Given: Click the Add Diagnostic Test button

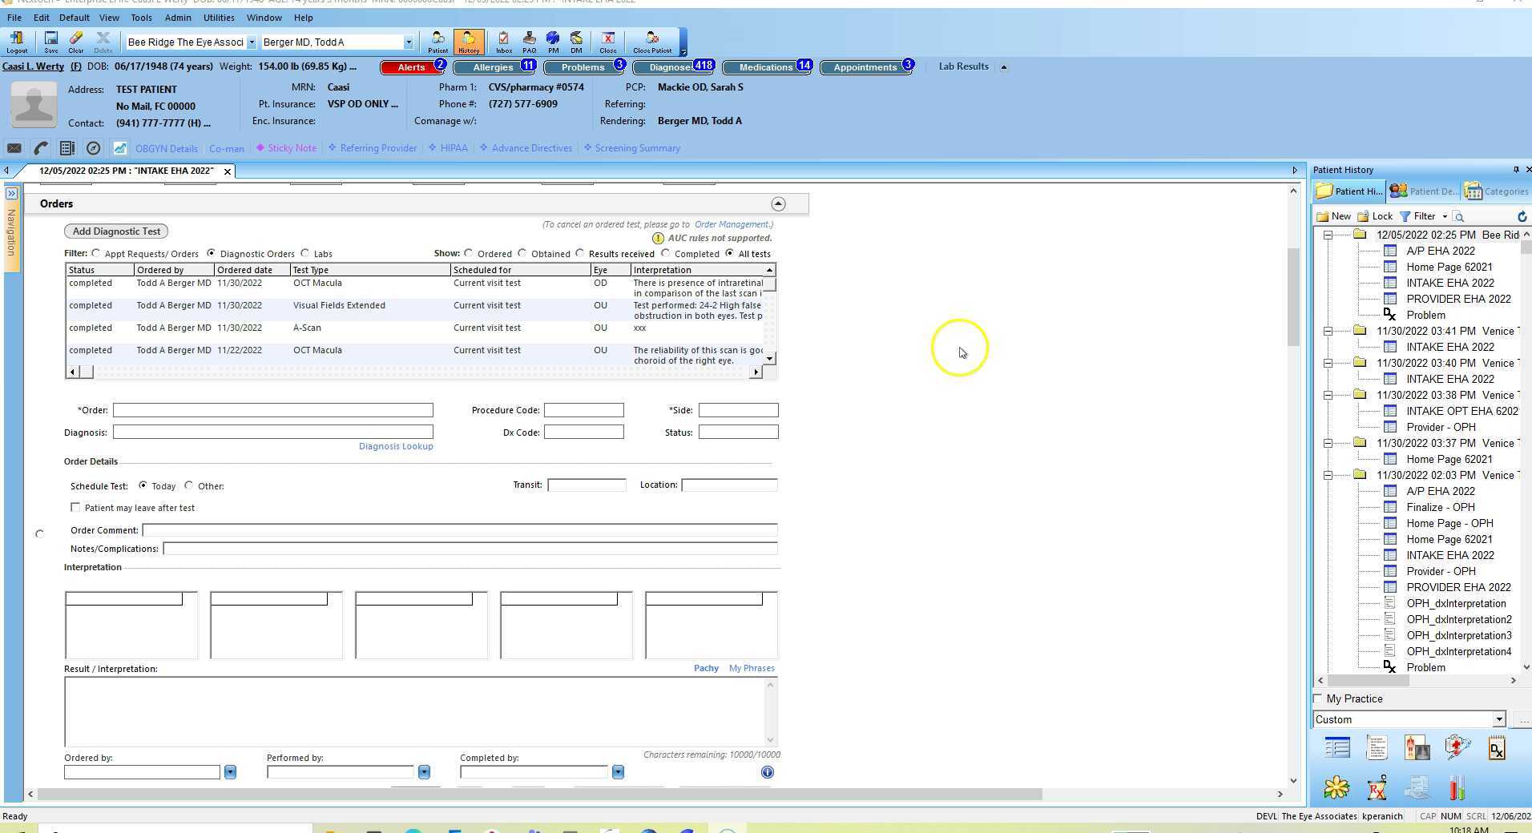Looking at the screenshot, I should (x=116, y=231).
